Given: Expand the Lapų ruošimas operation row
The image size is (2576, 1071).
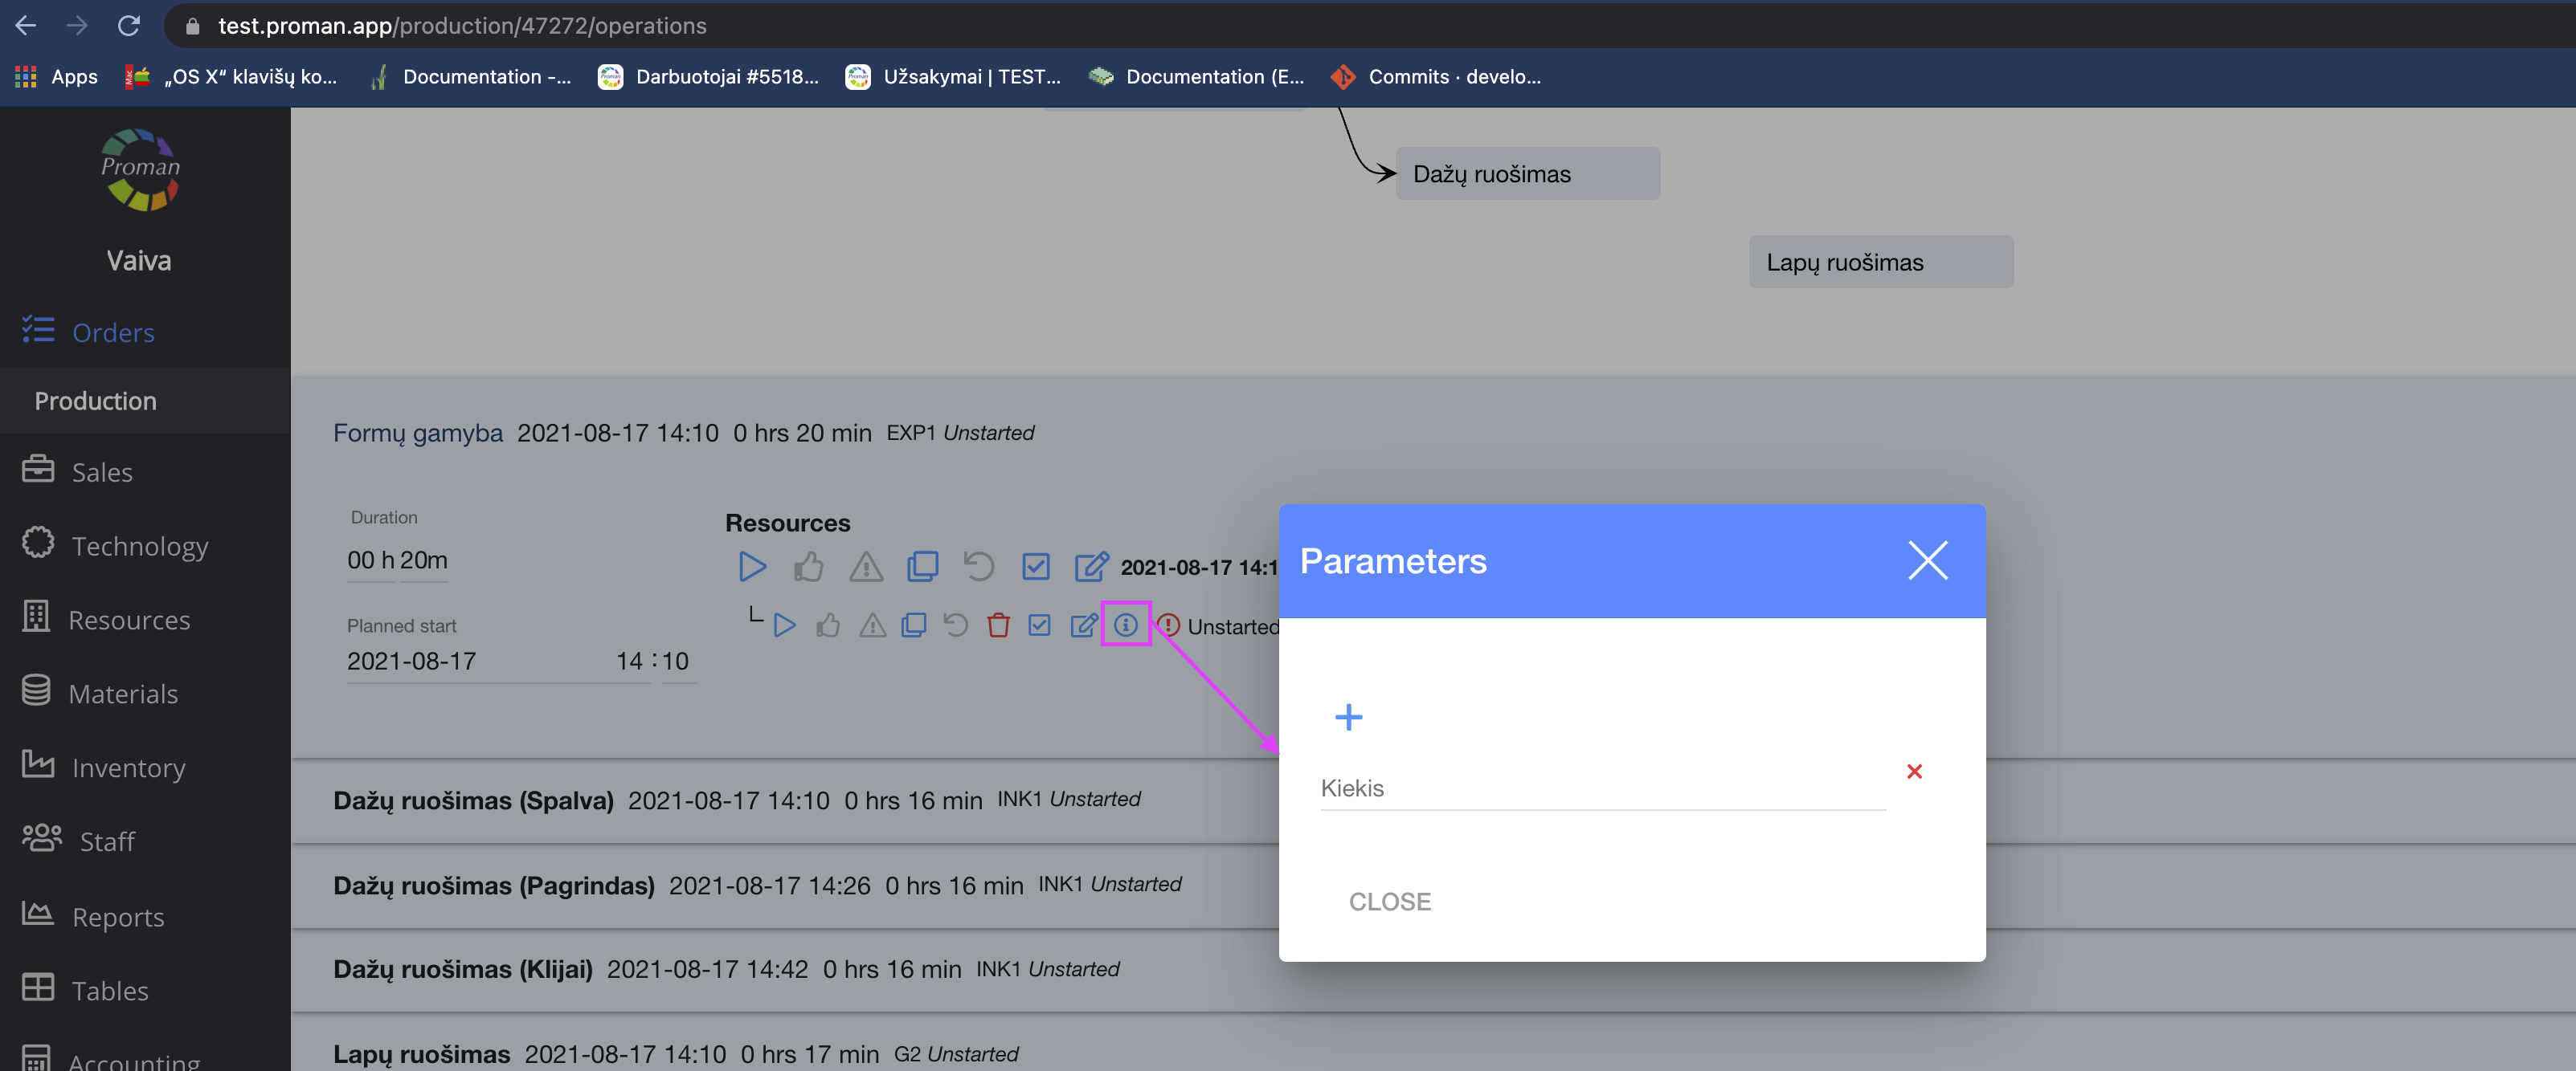Looking at the screenshot, I should tap(421, 1054).
